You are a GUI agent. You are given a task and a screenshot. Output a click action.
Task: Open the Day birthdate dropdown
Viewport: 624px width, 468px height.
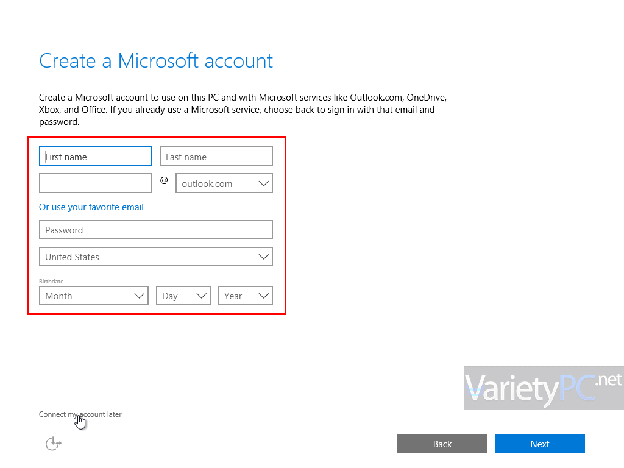click(183, 296)
